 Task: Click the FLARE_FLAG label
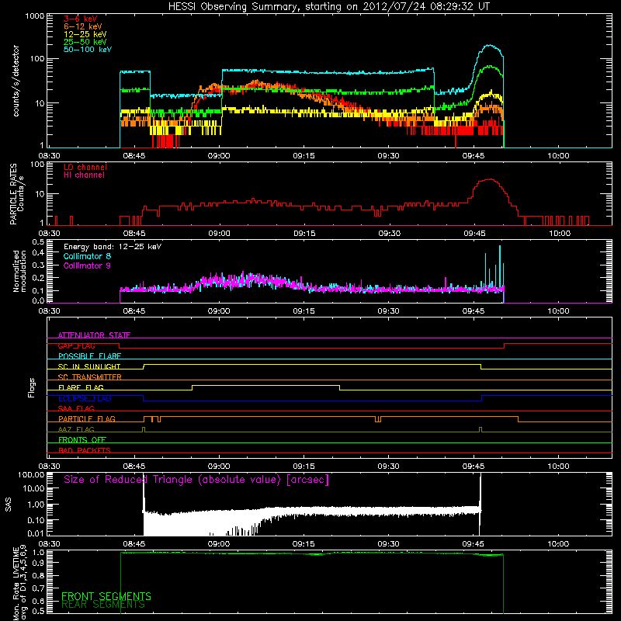81,387
